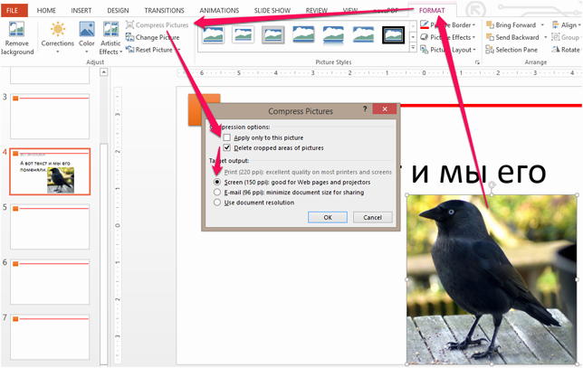This screenshot has height=368, width=583.
Task: Switch to the ANIMATIONS tab
Action: coord(219,10)
